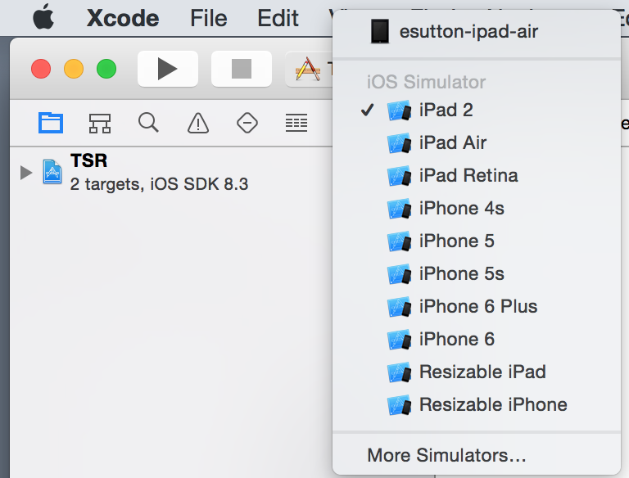Choose iPhone 5 simulator
Image resolution: width=629 pixels, height=478 pixels.
click(x=477, y=241)
